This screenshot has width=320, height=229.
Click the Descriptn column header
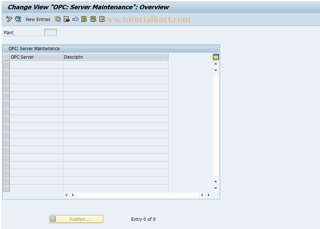pyautogui.click(x=116, y=57)
